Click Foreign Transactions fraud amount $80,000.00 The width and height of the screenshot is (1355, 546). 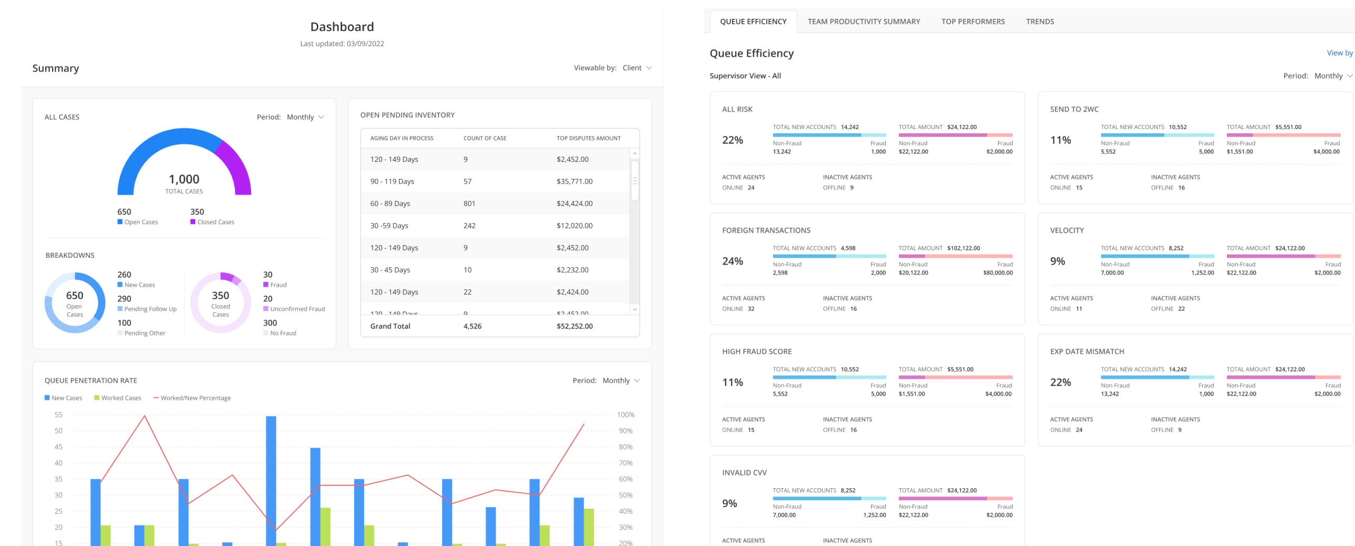pos(997,273)
